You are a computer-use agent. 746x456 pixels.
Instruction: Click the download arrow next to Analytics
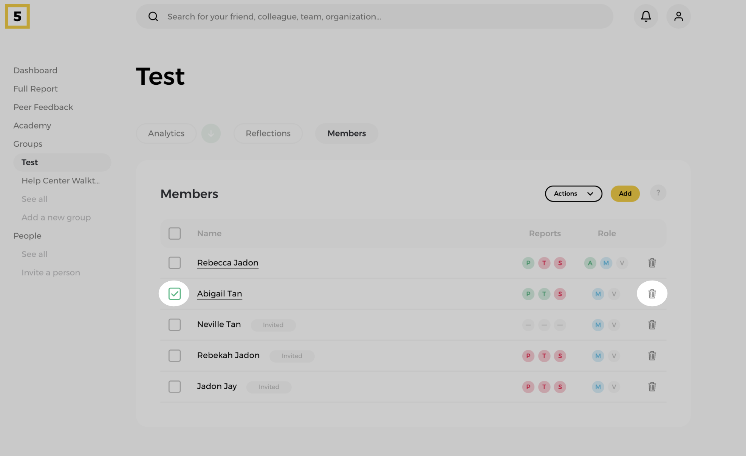pos(211,133)
